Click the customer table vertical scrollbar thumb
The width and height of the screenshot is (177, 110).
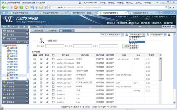(x=160, y=70)
